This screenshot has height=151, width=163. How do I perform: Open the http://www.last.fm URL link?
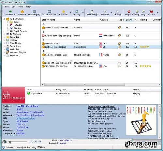[x=26, y=118]
